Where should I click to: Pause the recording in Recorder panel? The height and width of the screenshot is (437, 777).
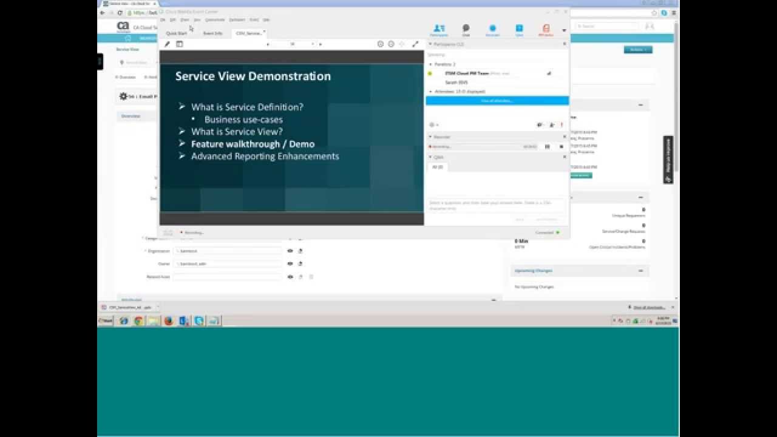tap(547, 146)
